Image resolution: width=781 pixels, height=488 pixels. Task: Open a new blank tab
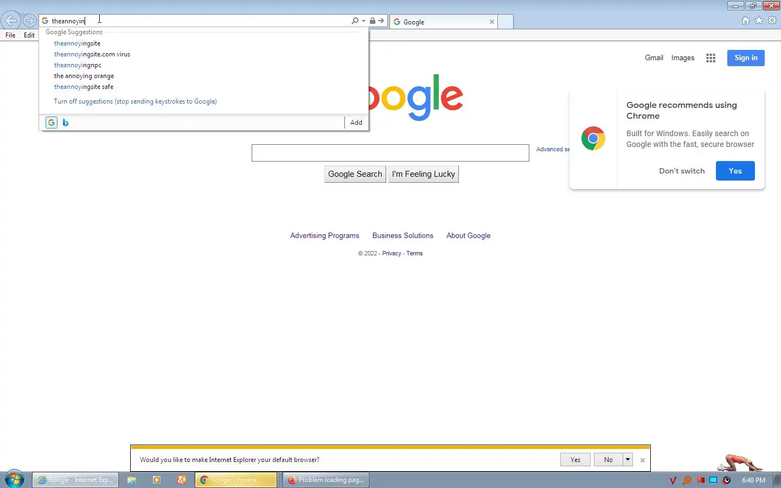[505, 22]
